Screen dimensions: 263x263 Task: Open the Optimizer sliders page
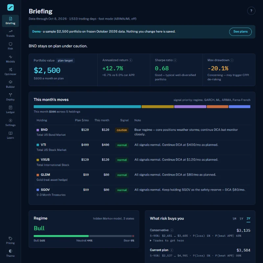pyautogui.click(x=11, y=72)
